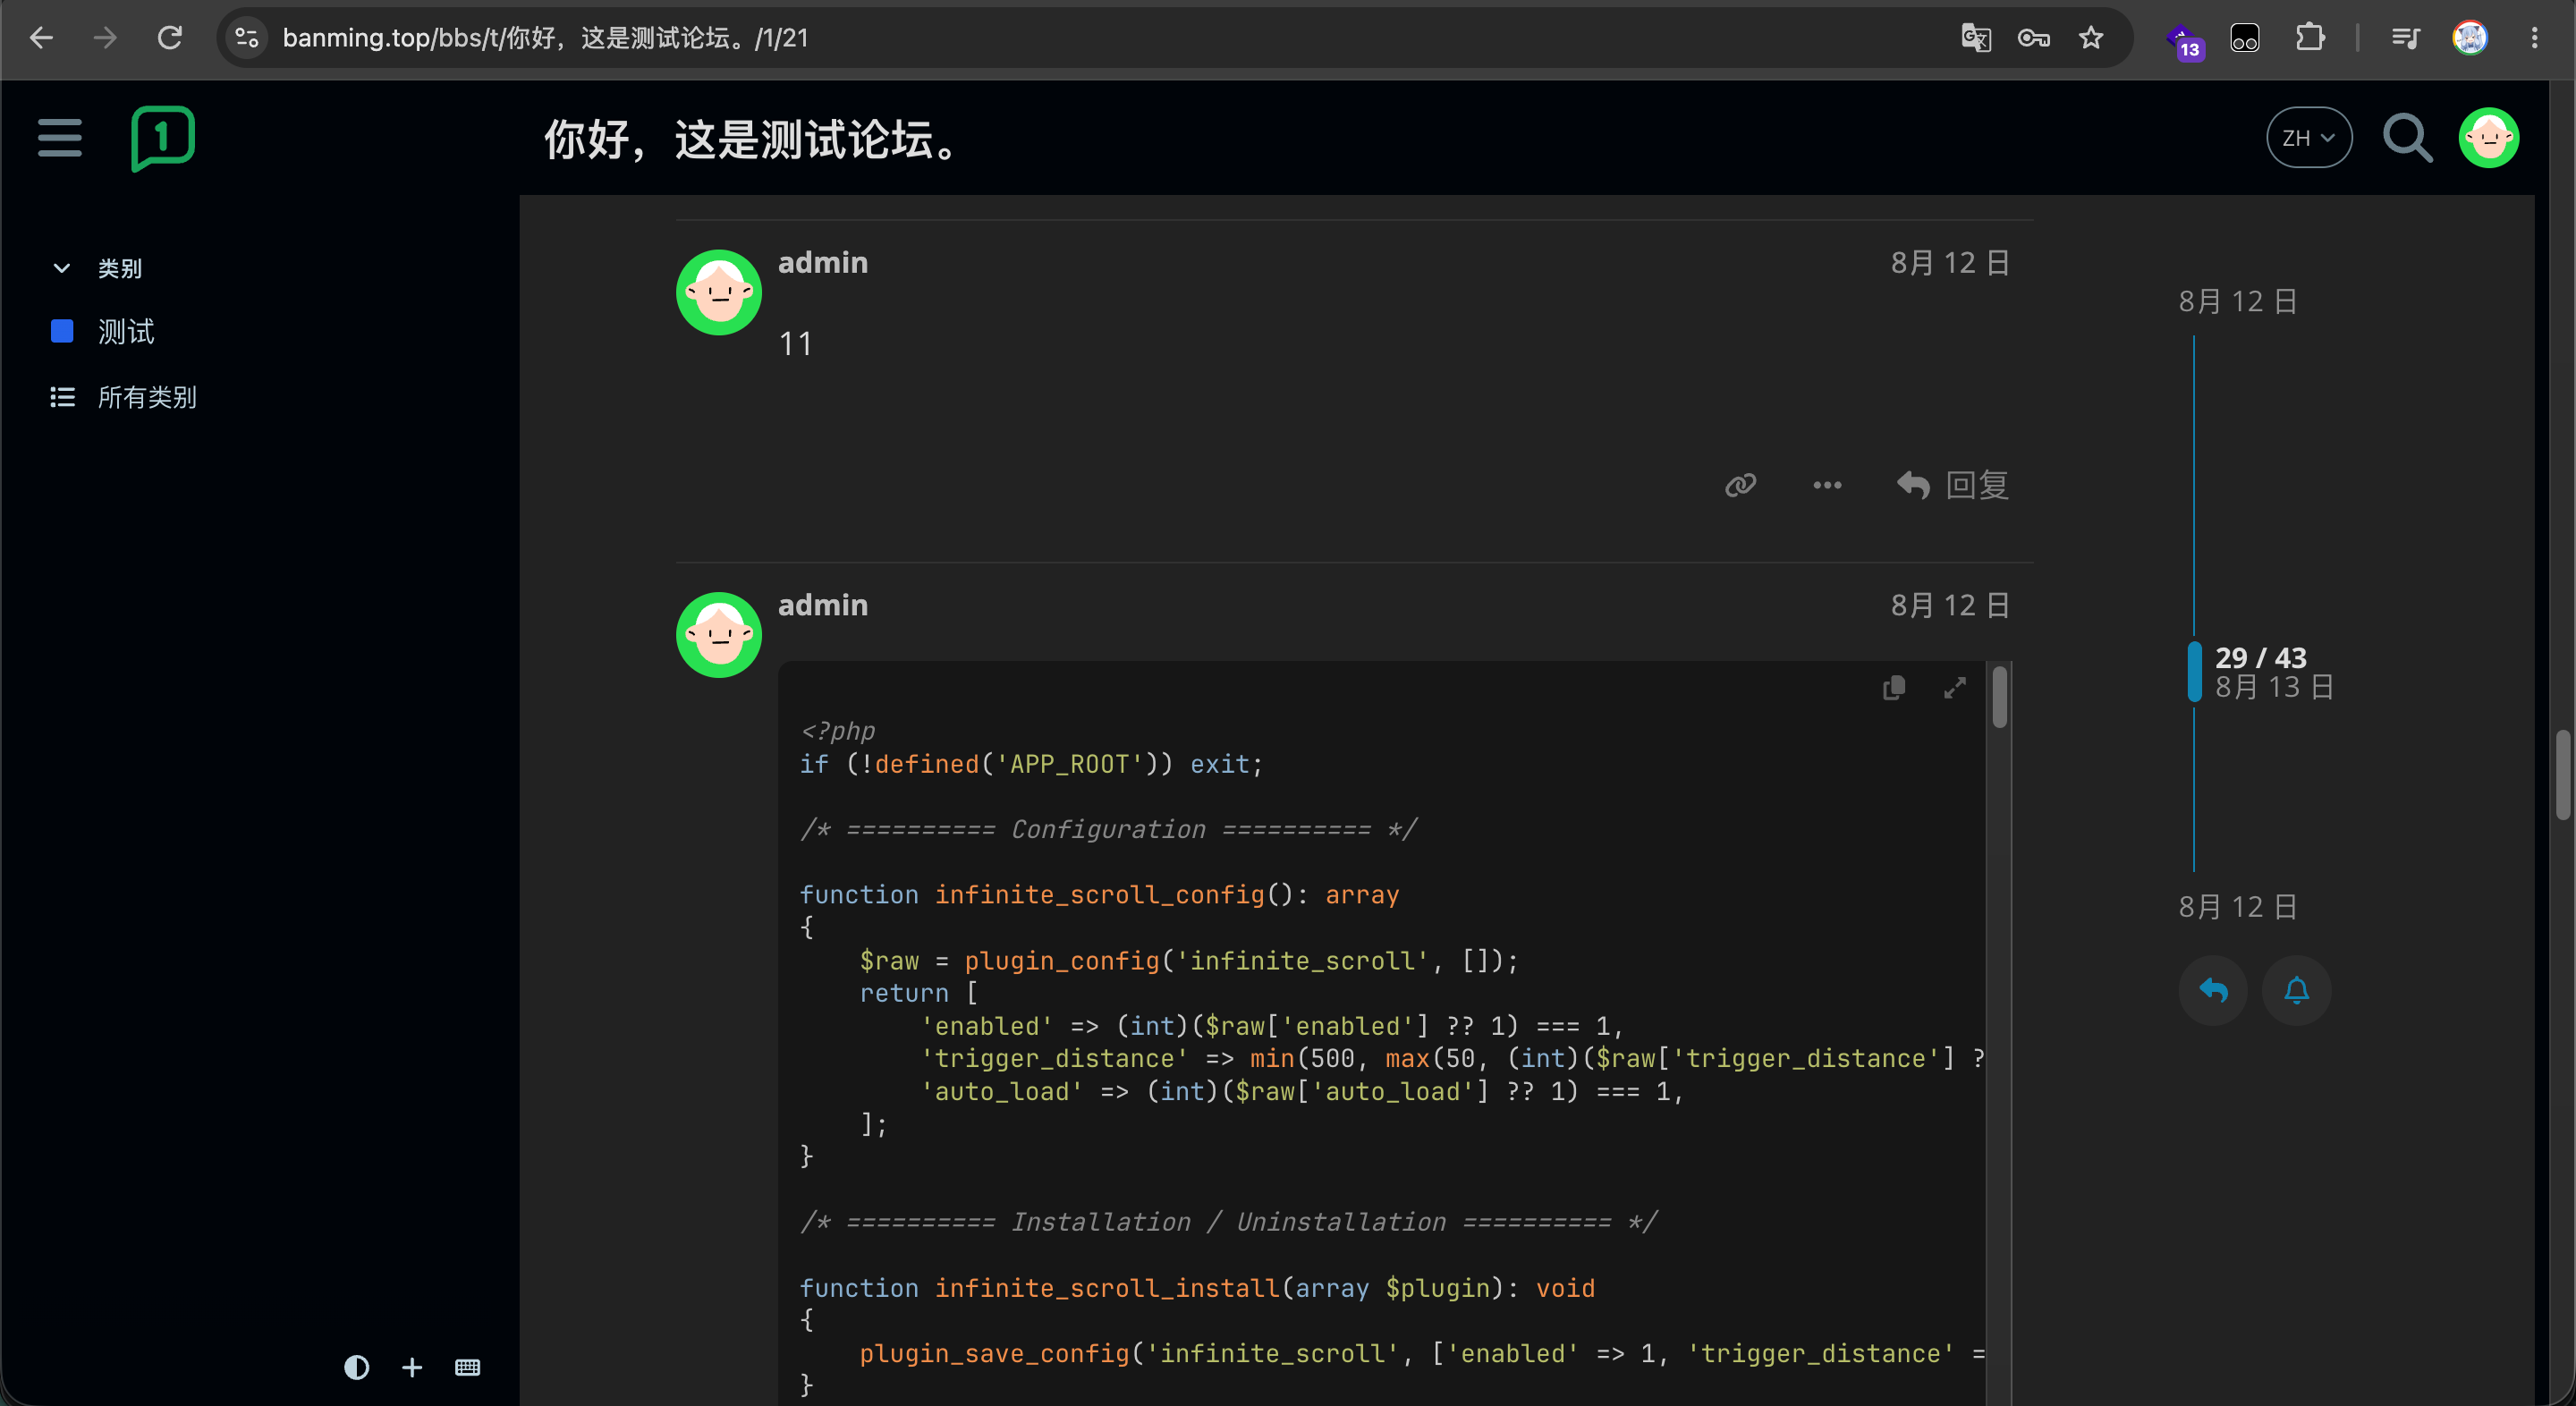Open browser three-dot menu
Image resolution: width=2576 pixels, height=1406 pixels.
coord(2534,38)
